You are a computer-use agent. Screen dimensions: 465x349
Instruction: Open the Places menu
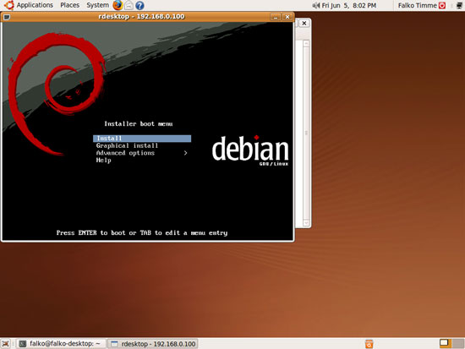tap(69, 5)
